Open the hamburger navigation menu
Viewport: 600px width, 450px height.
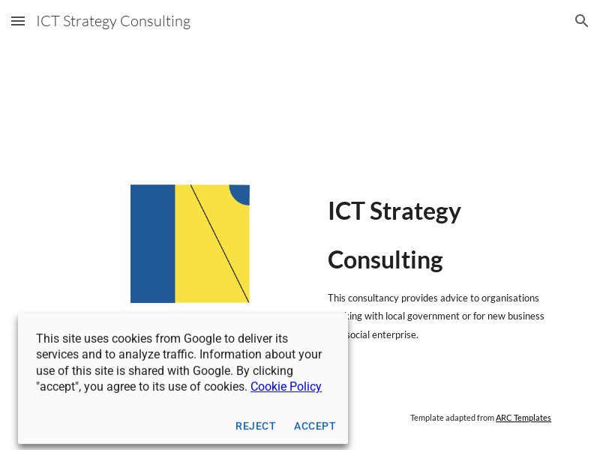click(x=18, y=21)
